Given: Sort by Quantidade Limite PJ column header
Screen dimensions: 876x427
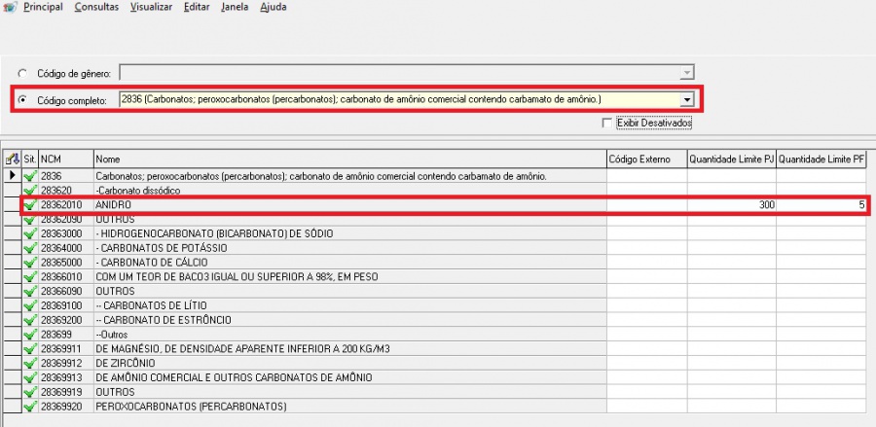Looking at the screenshot, I should [x=732, y=160].
